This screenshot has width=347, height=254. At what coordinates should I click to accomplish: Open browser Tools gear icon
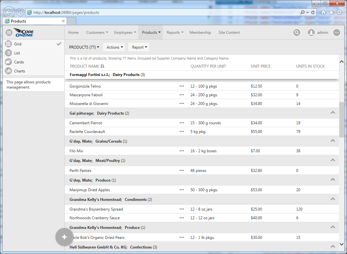coord(339,12)
